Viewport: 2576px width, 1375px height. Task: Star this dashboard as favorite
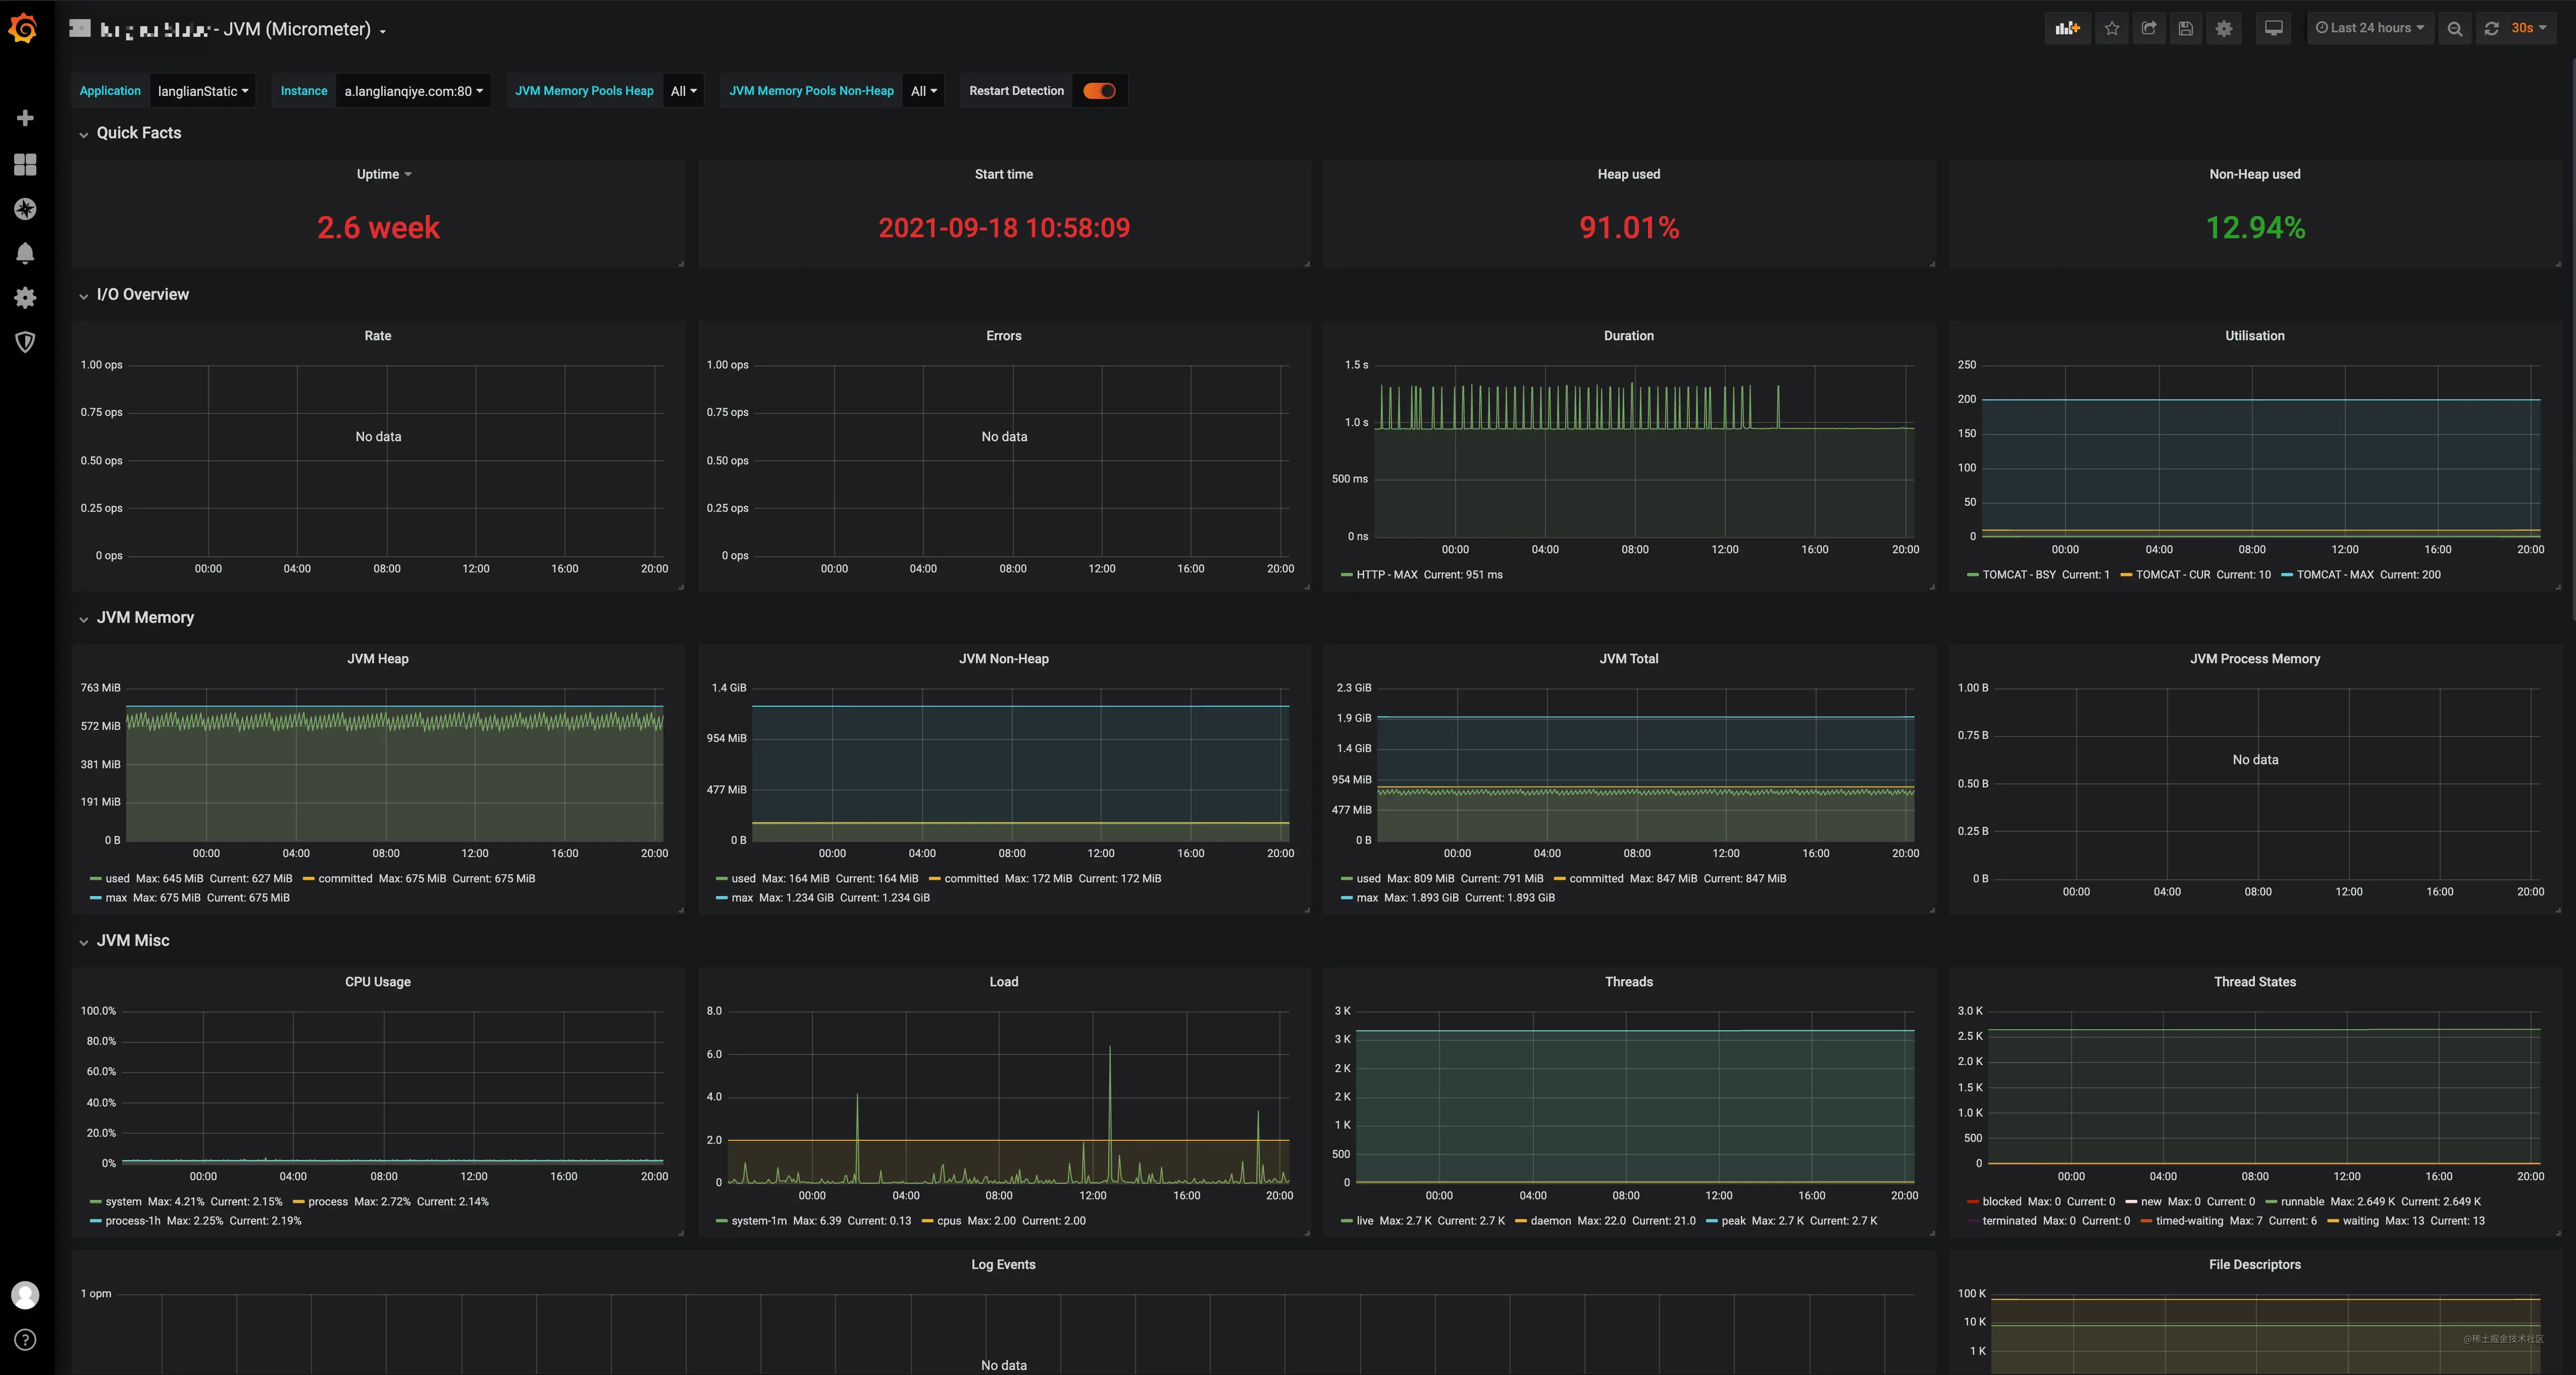click(x=2112, y=28)
